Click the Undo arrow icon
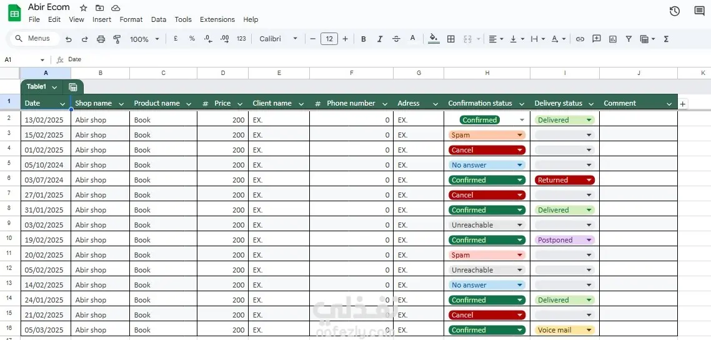This screenshot has height=340, width=711. coord(69,39)
